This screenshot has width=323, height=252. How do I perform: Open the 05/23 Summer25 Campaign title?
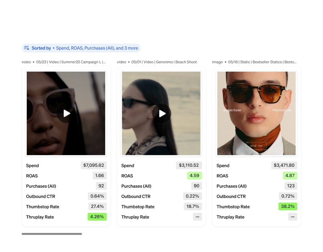[71, 62]
